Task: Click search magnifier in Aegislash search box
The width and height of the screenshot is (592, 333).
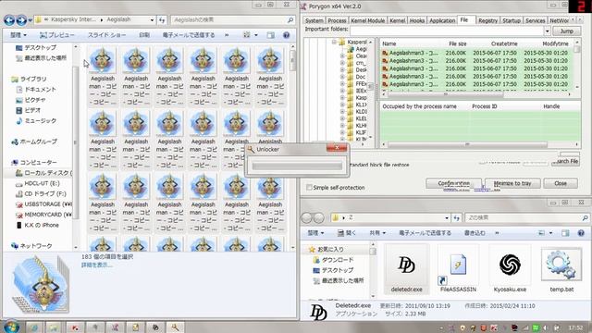Action: coord(290,20)
